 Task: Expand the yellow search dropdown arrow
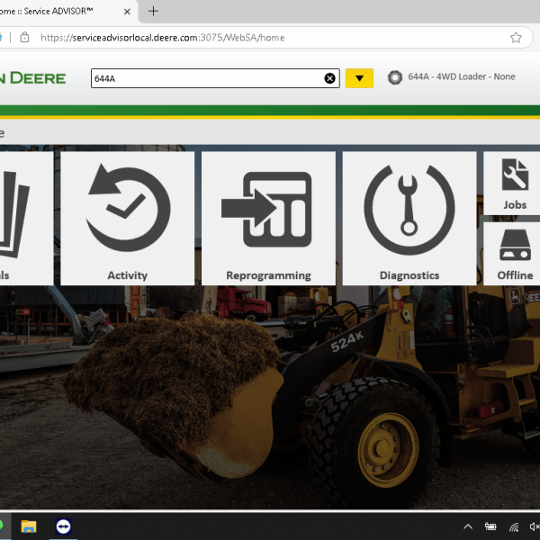[x=359, y=78]
